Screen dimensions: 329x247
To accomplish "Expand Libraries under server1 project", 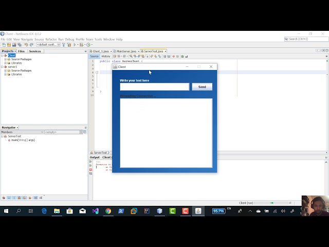I will [6, 74].
